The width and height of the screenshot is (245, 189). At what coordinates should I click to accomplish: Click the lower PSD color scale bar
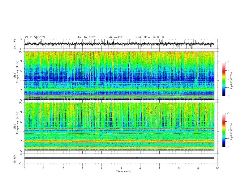tap(224, 130)
